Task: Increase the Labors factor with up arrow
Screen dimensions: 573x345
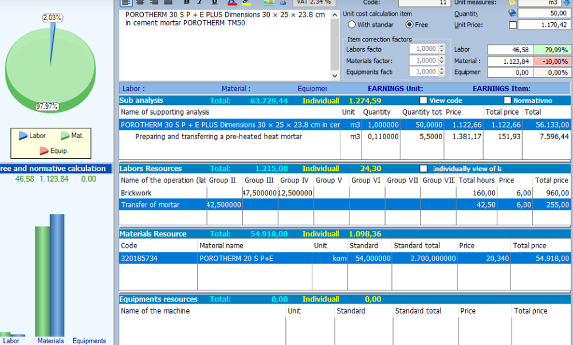Action: 441,46
